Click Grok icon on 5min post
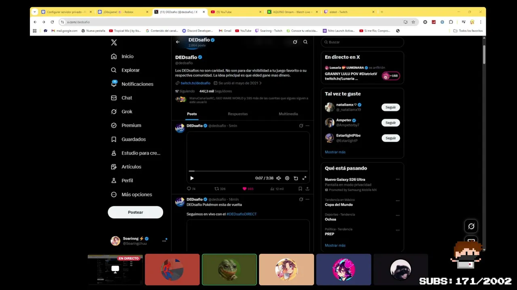 pos(301,126)
